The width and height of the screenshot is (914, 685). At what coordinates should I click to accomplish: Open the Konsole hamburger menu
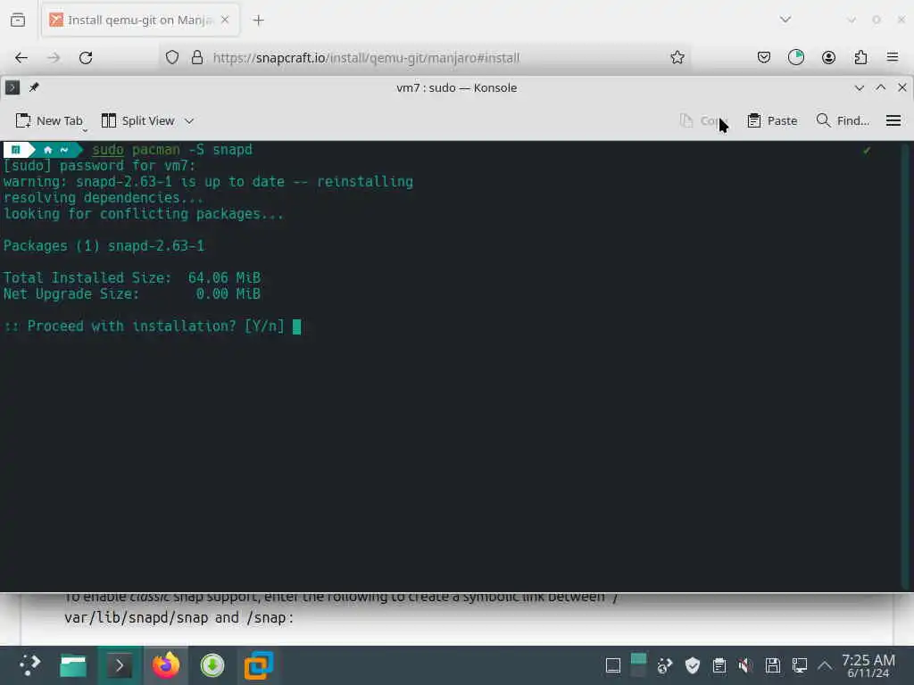[x=893, y=120]
